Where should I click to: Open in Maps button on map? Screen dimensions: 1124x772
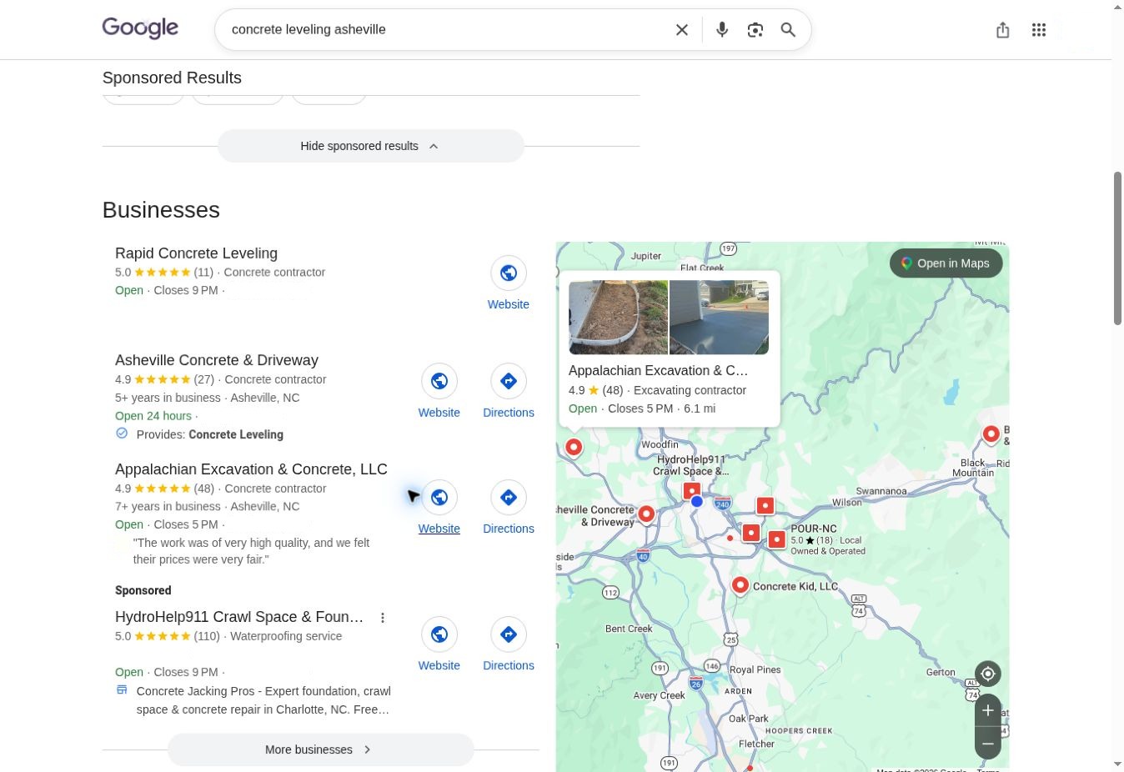(x=946, y=263)
